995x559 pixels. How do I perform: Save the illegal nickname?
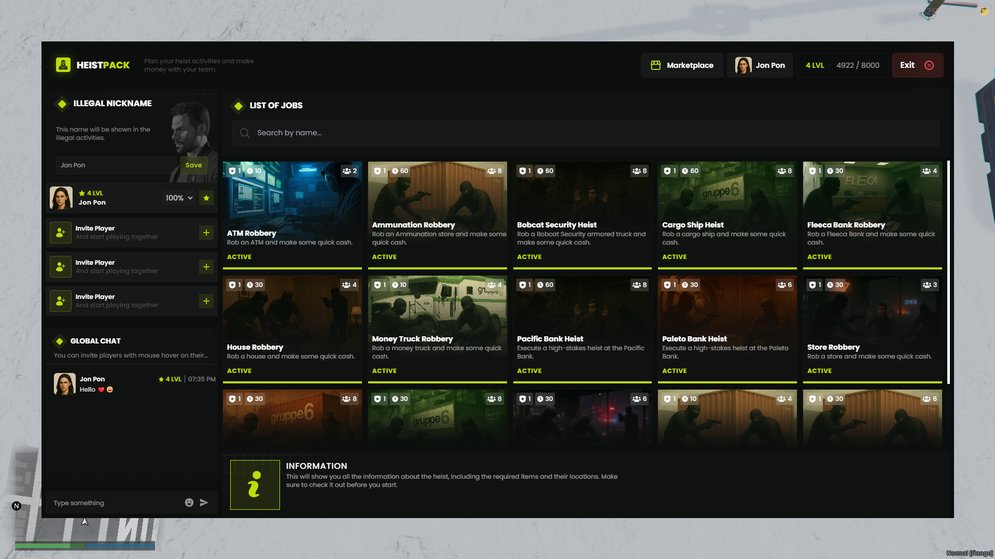click(x=193, y=165)
